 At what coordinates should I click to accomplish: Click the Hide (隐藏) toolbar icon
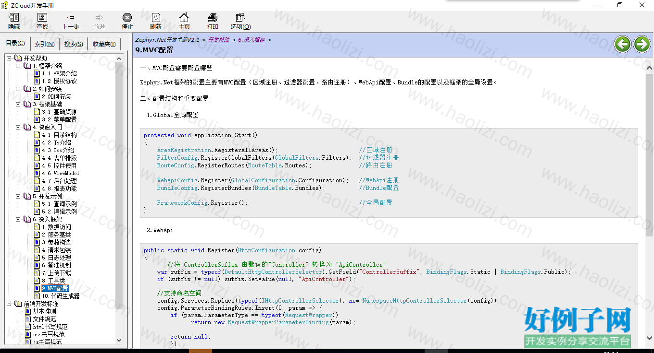14,18
